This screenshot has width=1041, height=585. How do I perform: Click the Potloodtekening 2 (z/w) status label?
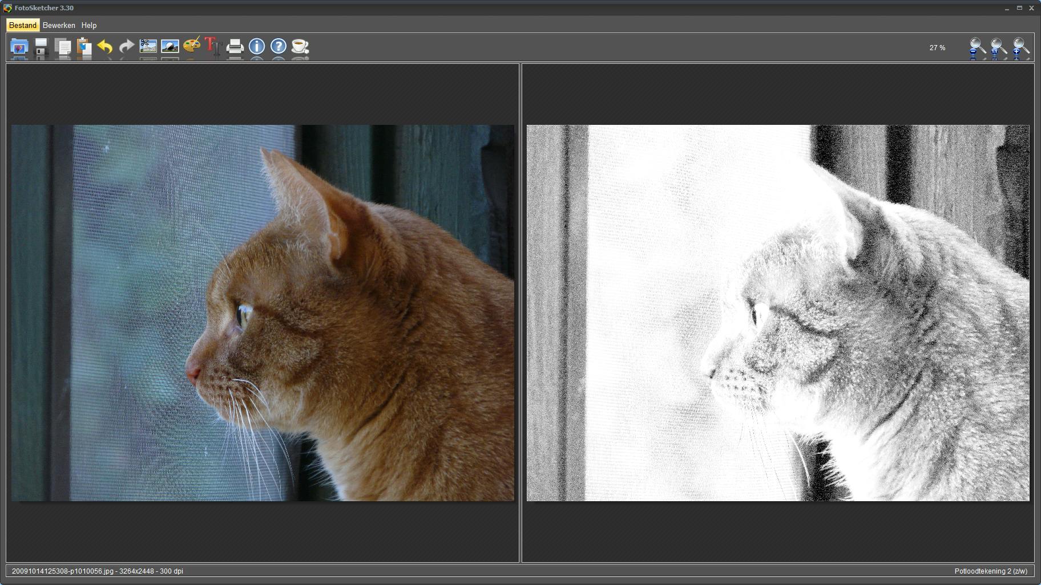[x=991, y=571]
